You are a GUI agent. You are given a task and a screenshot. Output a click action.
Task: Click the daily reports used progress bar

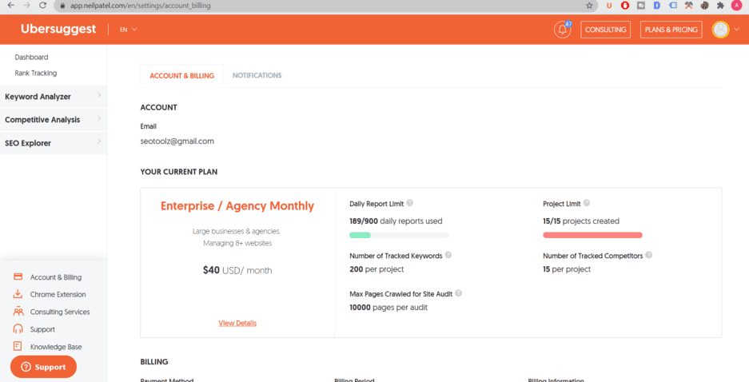pos(399,235)
